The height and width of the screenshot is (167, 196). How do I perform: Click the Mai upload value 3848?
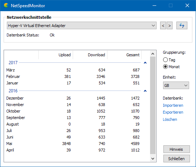(x=67, y=144)
